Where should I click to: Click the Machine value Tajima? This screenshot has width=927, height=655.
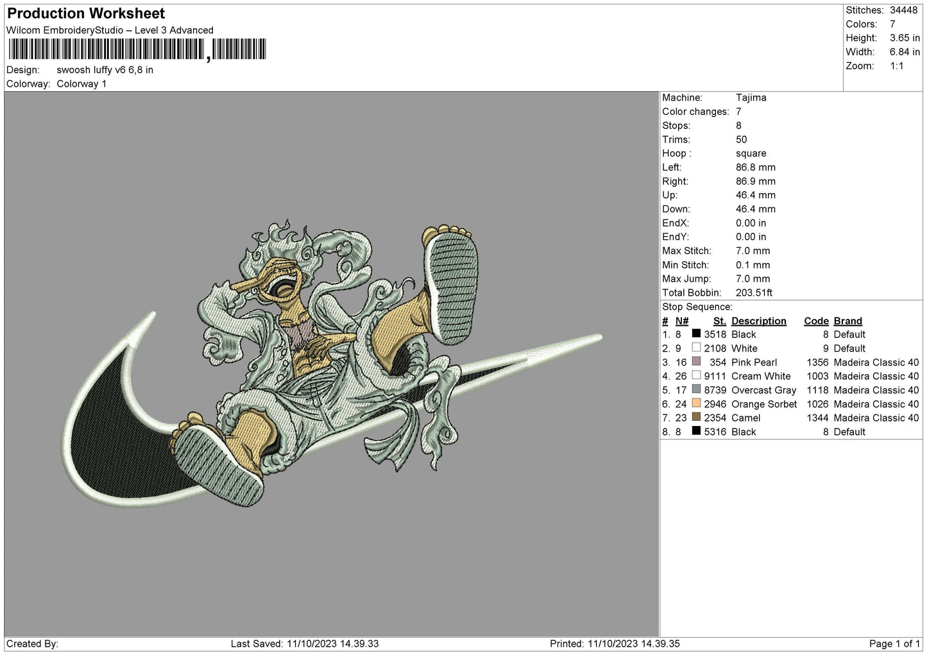click(751, 98)
